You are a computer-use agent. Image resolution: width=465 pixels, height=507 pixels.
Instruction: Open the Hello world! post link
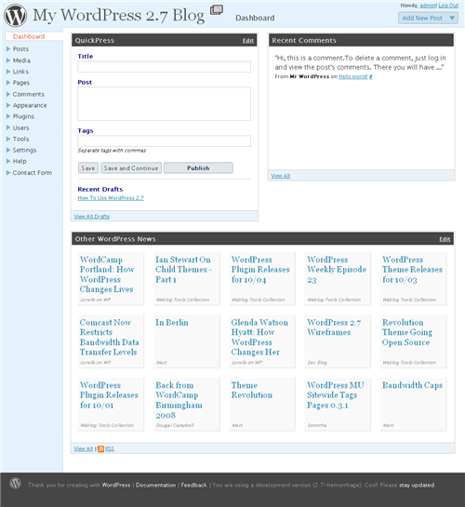click(352, 76)
